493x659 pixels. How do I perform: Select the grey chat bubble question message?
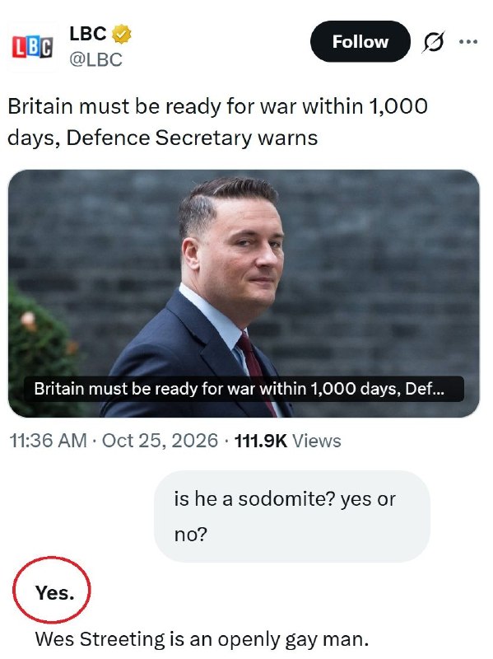pos(292,516)
